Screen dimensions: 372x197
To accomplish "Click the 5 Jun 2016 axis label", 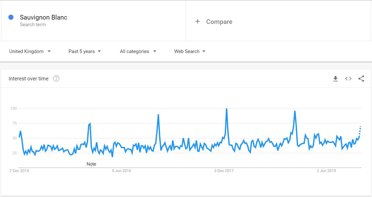I will click(122, 171).
